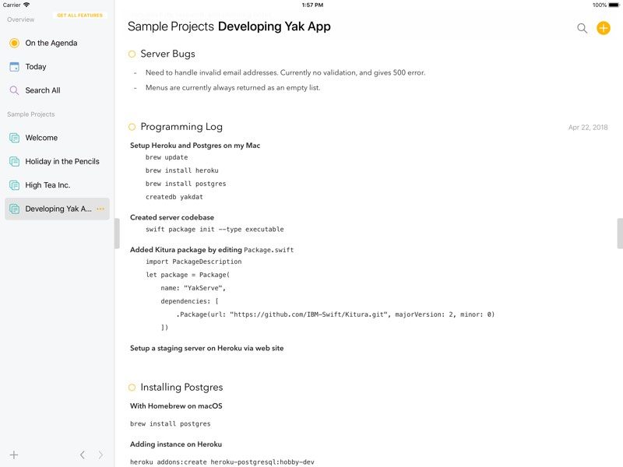Open the Holiday in the Pencils project icon
The image size is (623, 467).
coord(14,161)
